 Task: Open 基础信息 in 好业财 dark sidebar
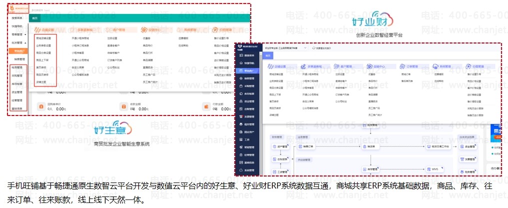(247, 162)
